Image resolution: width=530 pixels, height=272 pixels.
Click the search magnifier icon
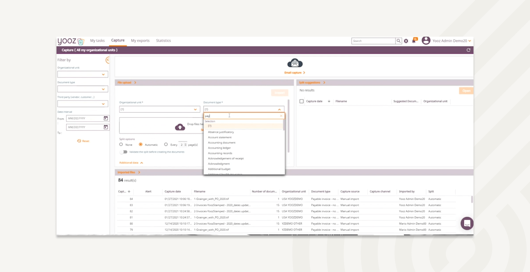coord(399,41)
